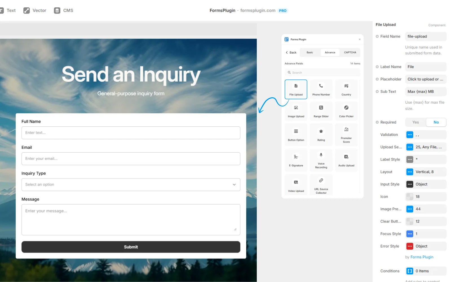Select the Color Picker field icon
The height and width of the screenshot is (282, 451).
pyautogui.click(x=346, y=111)
